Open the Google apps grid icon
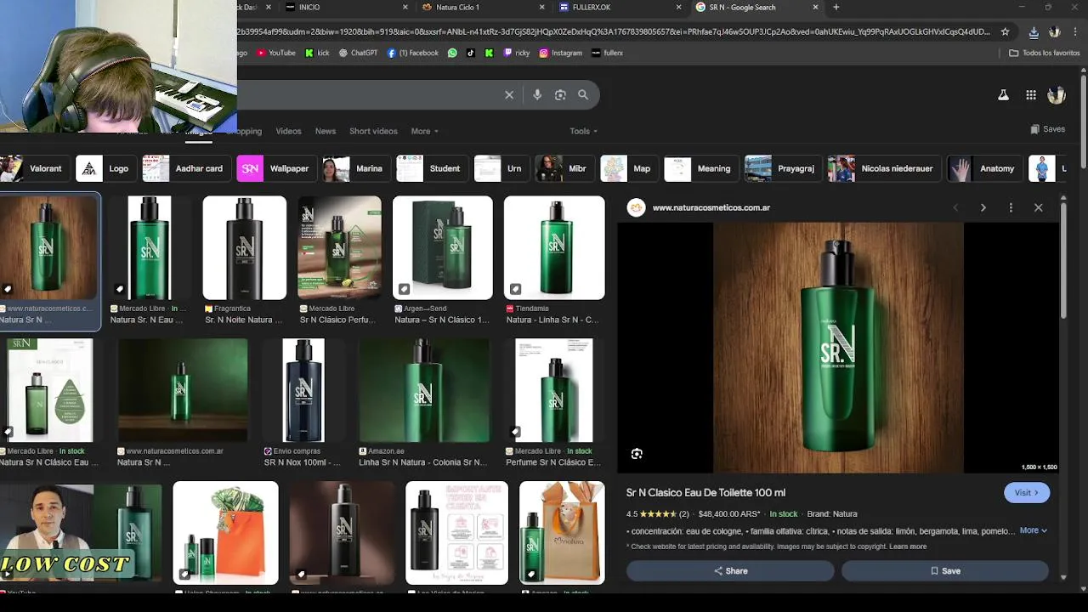Viewport: 1088px width, 612px height. tap(1031, 95)
